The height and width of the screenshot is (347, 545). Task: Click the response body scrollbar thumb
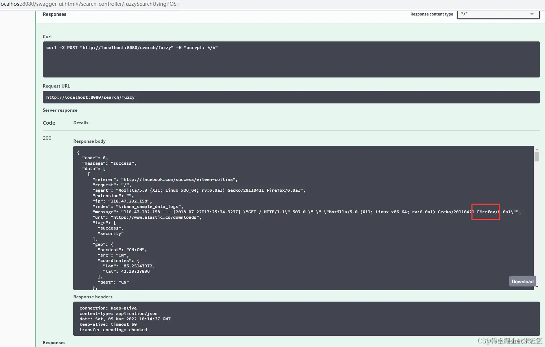[537, 157]
